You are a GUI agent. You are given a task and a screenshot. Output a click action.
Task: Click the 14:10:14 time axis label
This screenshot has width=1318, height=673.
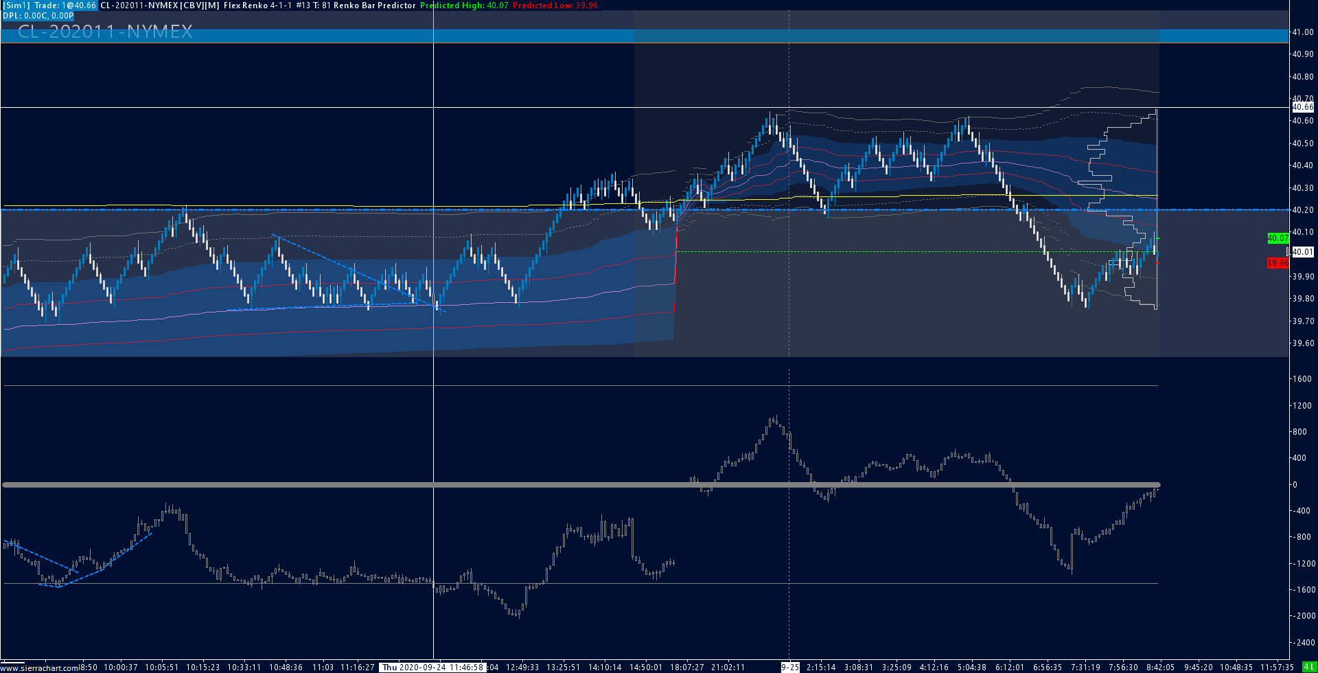(605, 668)
